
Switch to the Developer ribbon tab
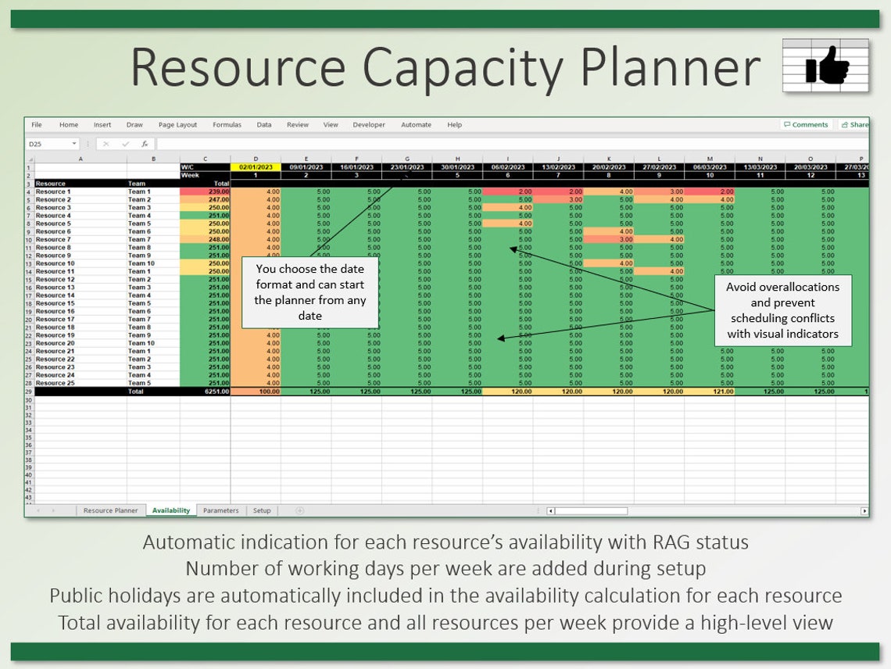coord(368,124)
